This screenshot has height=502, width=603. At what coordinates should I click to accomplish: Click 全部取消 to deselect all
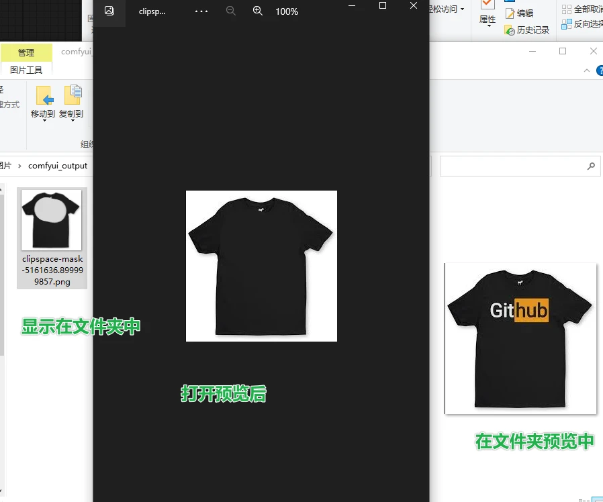(x=582, y=9)
